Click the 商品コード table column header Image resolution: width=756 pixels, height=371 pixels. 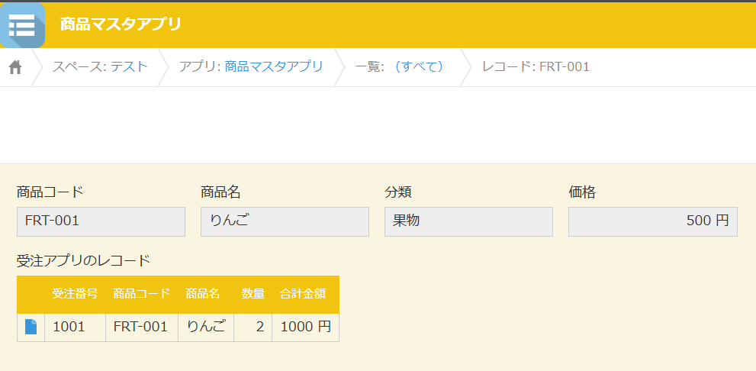coord(142,294)
